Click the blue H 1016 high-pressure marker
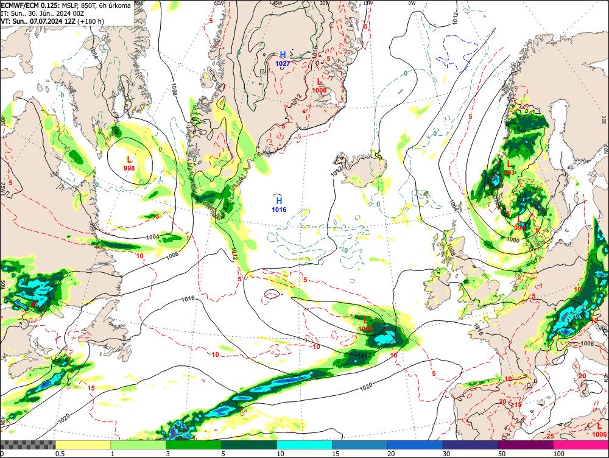Viewport: 609px width, 458px height. pos(279,205)
